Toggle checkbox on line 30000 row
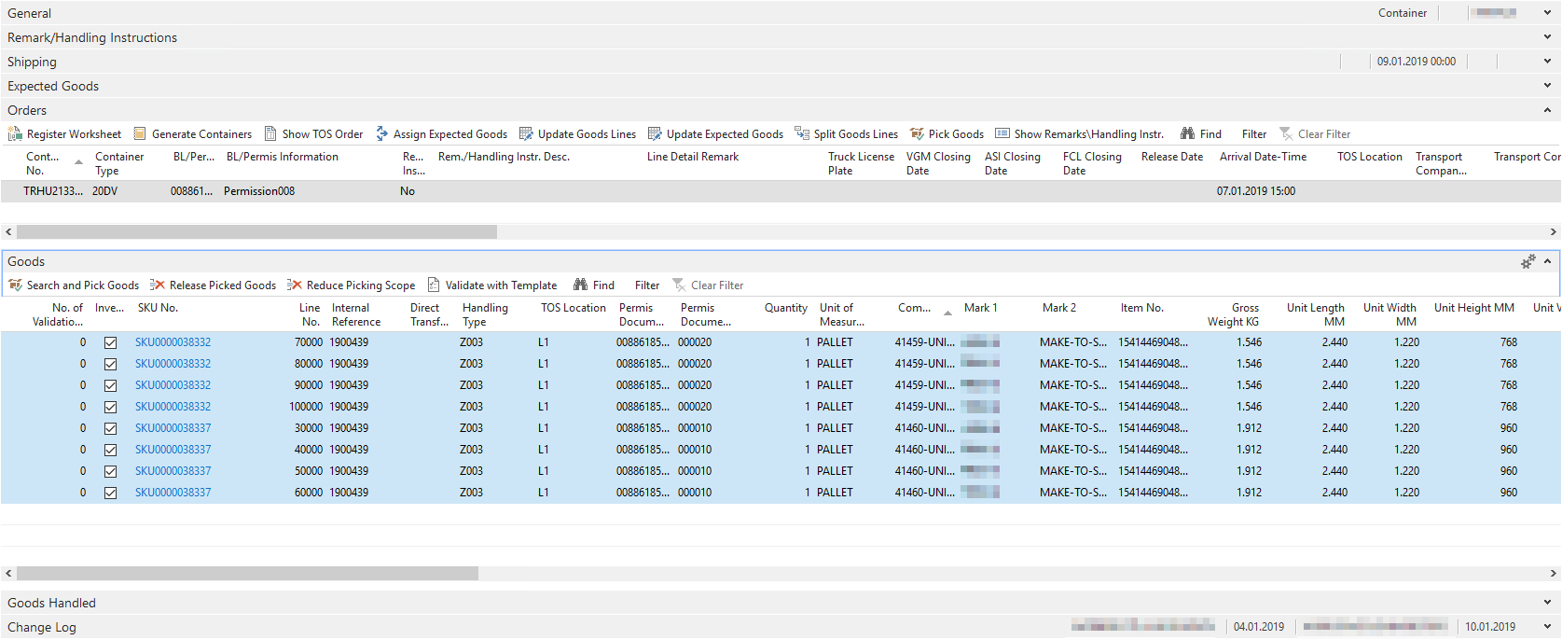The image size is (1562, 640). (x=110, y=428)
